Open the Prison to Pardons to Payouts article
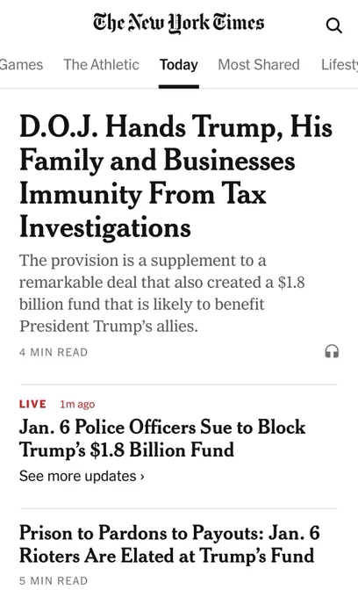The image size is (358, 597). click(169, 544)
